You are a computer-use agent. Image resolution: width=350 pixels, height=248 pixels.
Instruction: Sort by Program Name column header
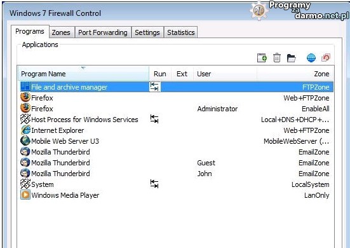point(83,74)
